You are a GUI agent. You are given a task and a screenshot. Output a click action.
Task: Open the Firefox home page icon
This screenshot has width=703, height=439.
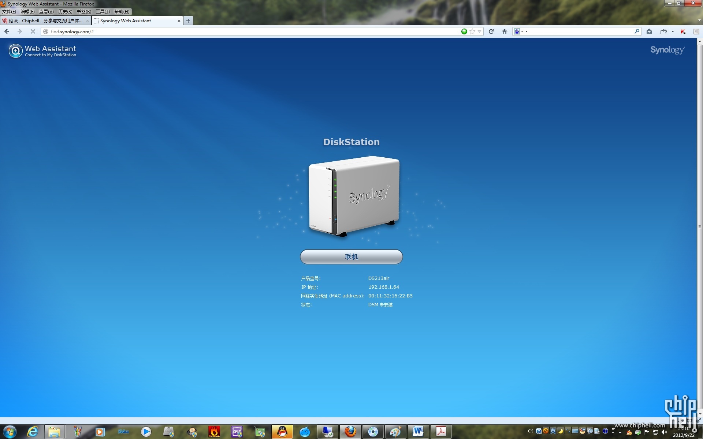tap(505, 31)
